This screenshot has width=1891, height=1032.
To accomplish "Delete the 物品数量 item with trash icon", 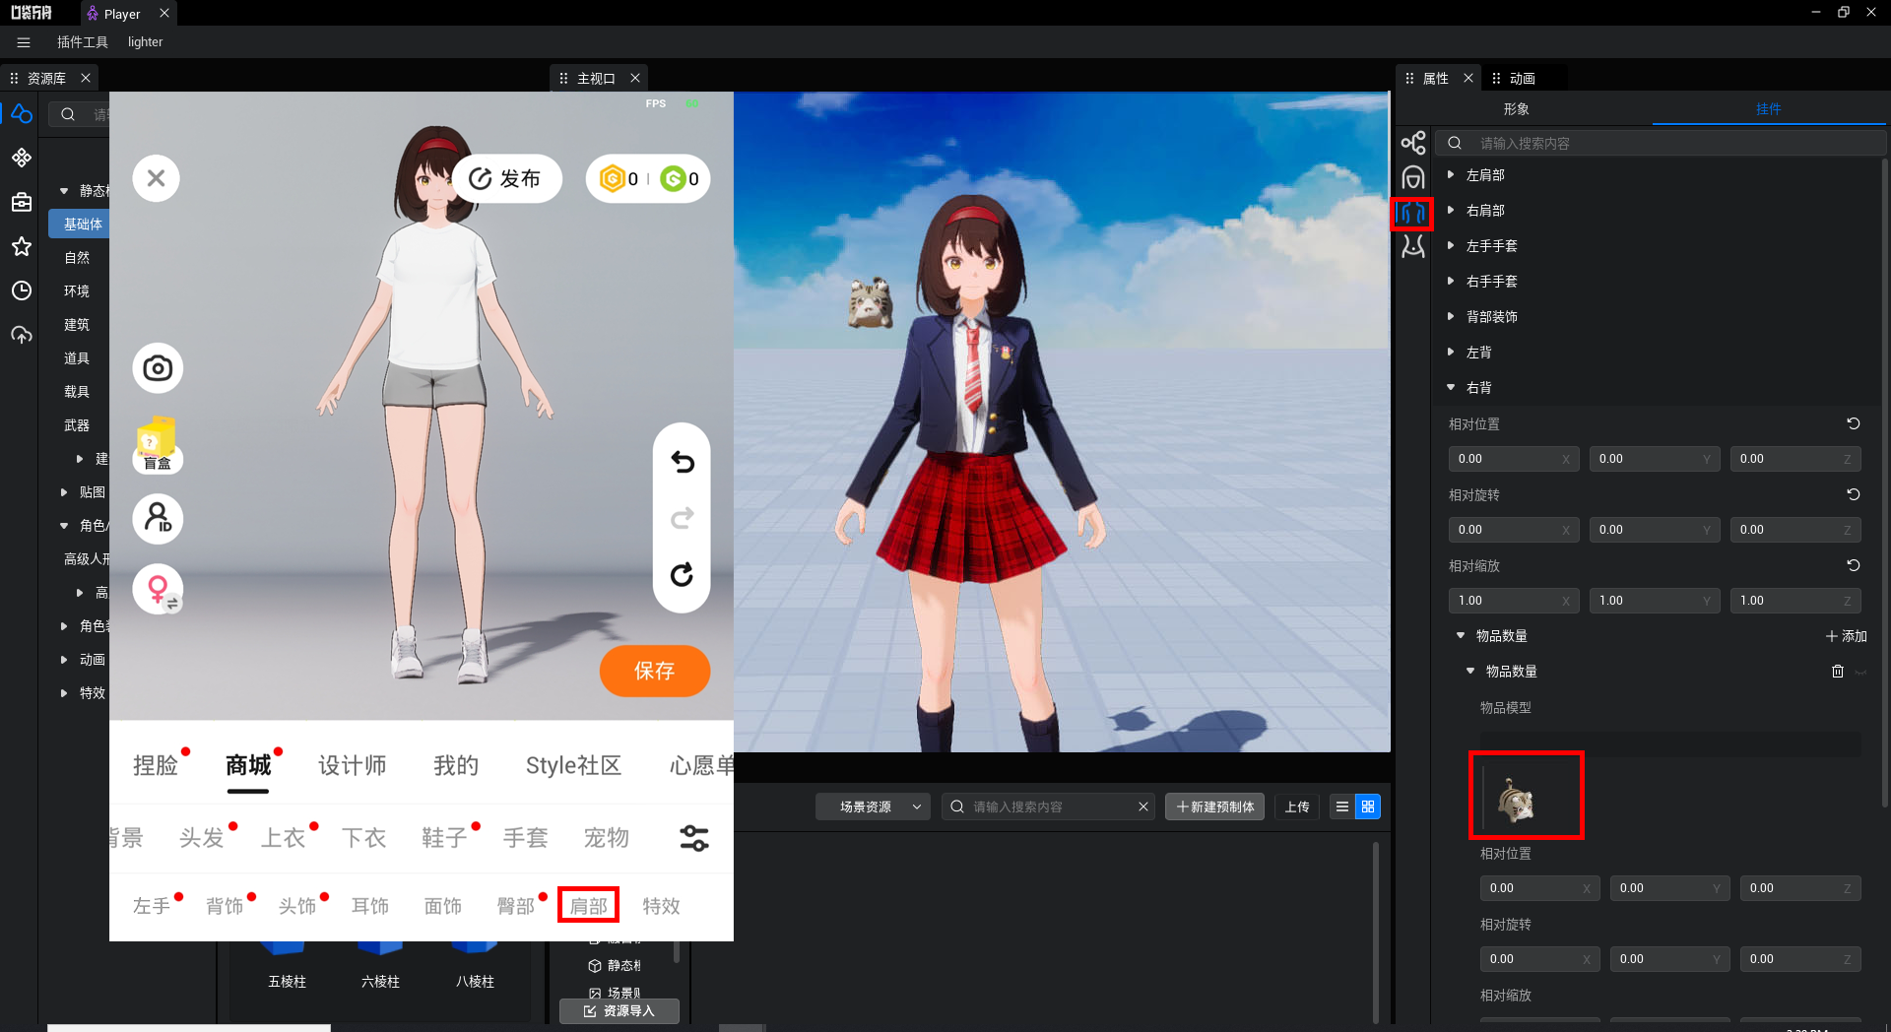I will coord(1837,672).
